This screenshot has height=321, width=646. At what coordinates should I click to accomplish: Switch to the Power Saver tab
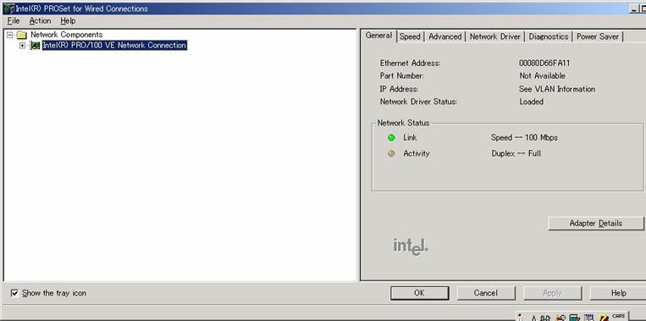[598, 36]
